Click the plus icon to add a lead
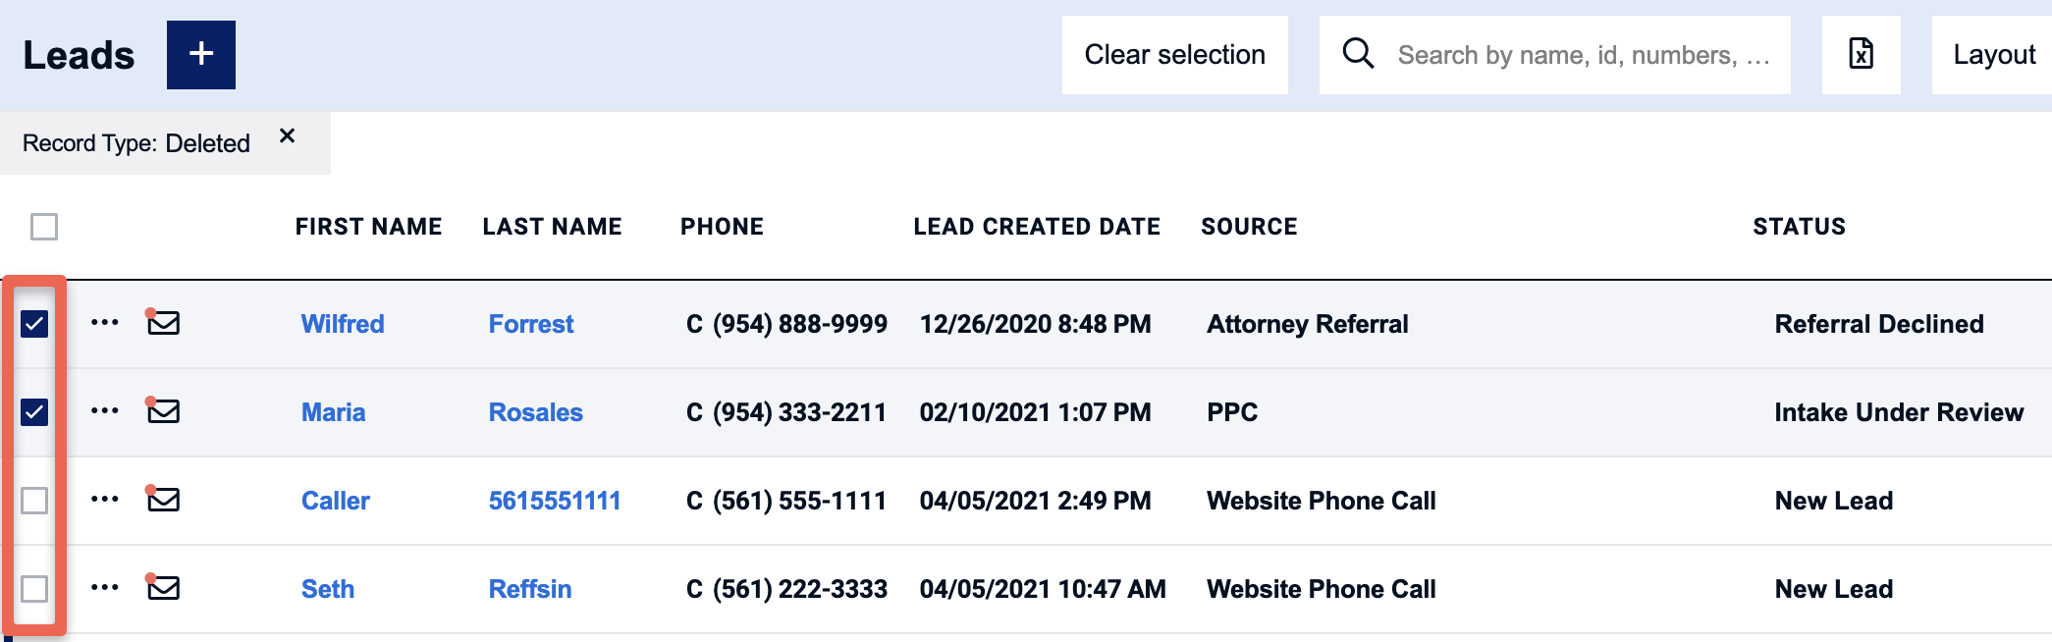Viewport: 2052px width, 642px height. pos(201,55)
